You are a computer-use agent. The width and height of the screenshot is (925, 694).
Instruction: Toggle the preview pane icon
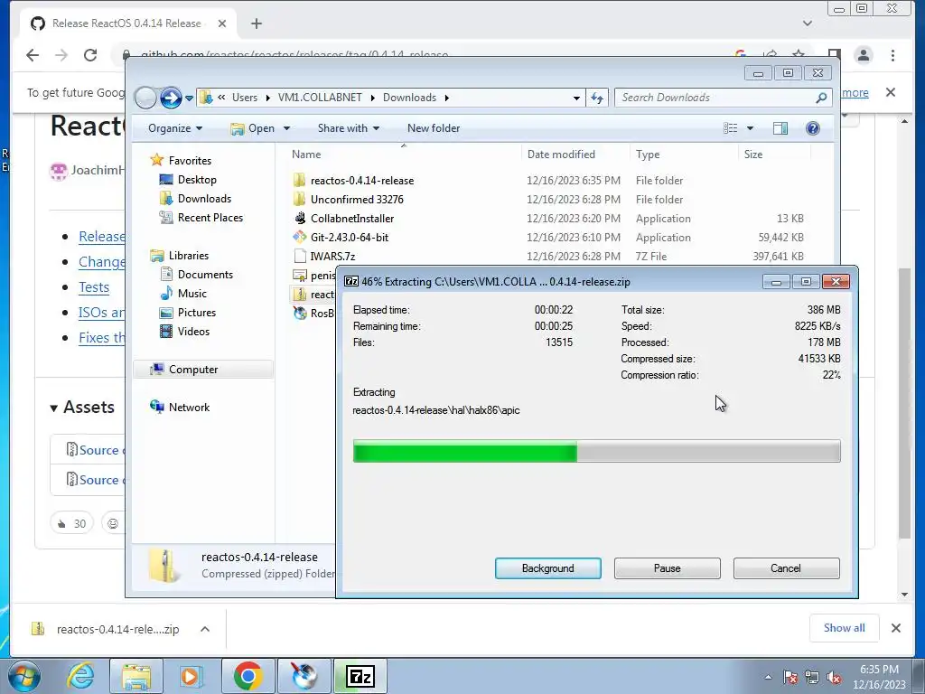click(780, 128)
